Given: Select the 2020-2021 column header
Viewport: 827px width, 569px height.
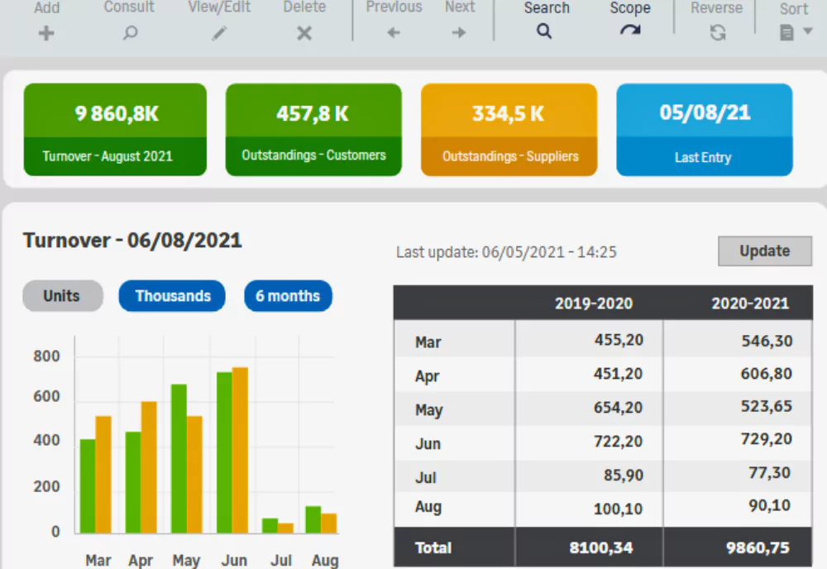Looking at the screenshot, I should coord(749,304).
